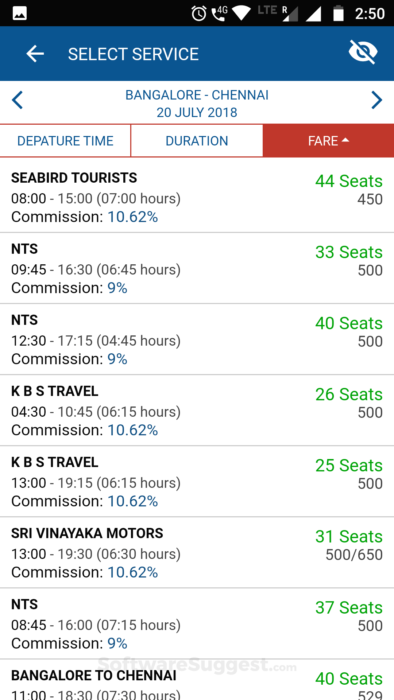Tap the battery icon in status bar

pyautogui.click(x=338, y=13)
